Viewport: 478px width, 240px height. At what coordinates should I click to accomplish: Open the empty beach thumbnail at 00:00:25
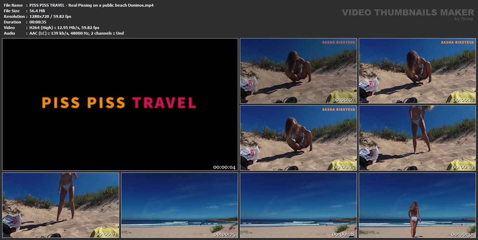[180, 205]
